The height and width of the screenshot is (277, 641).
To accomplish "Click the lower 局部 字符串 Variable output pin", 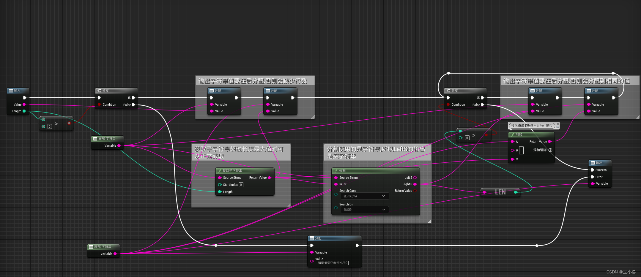I will (x=115, y=254).
